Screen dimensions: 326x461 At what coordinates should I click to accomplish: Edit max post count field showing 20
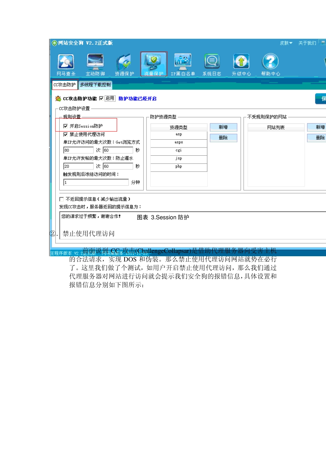78,166
